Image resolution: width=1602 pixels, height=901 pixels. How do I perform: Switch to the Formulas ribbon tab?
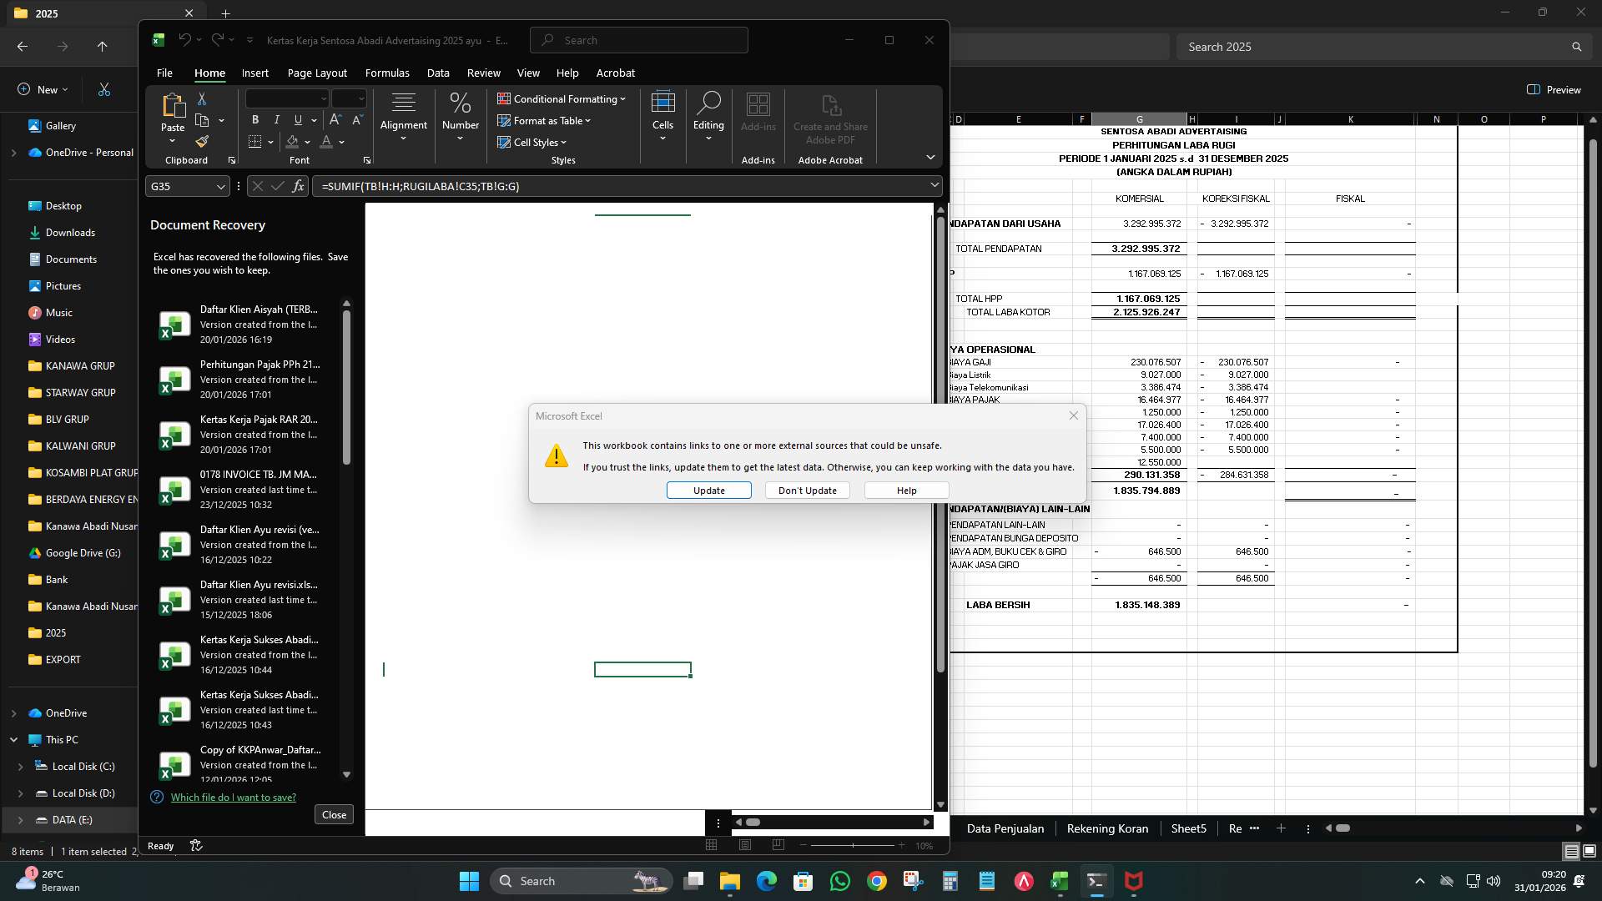pos(387,73)
